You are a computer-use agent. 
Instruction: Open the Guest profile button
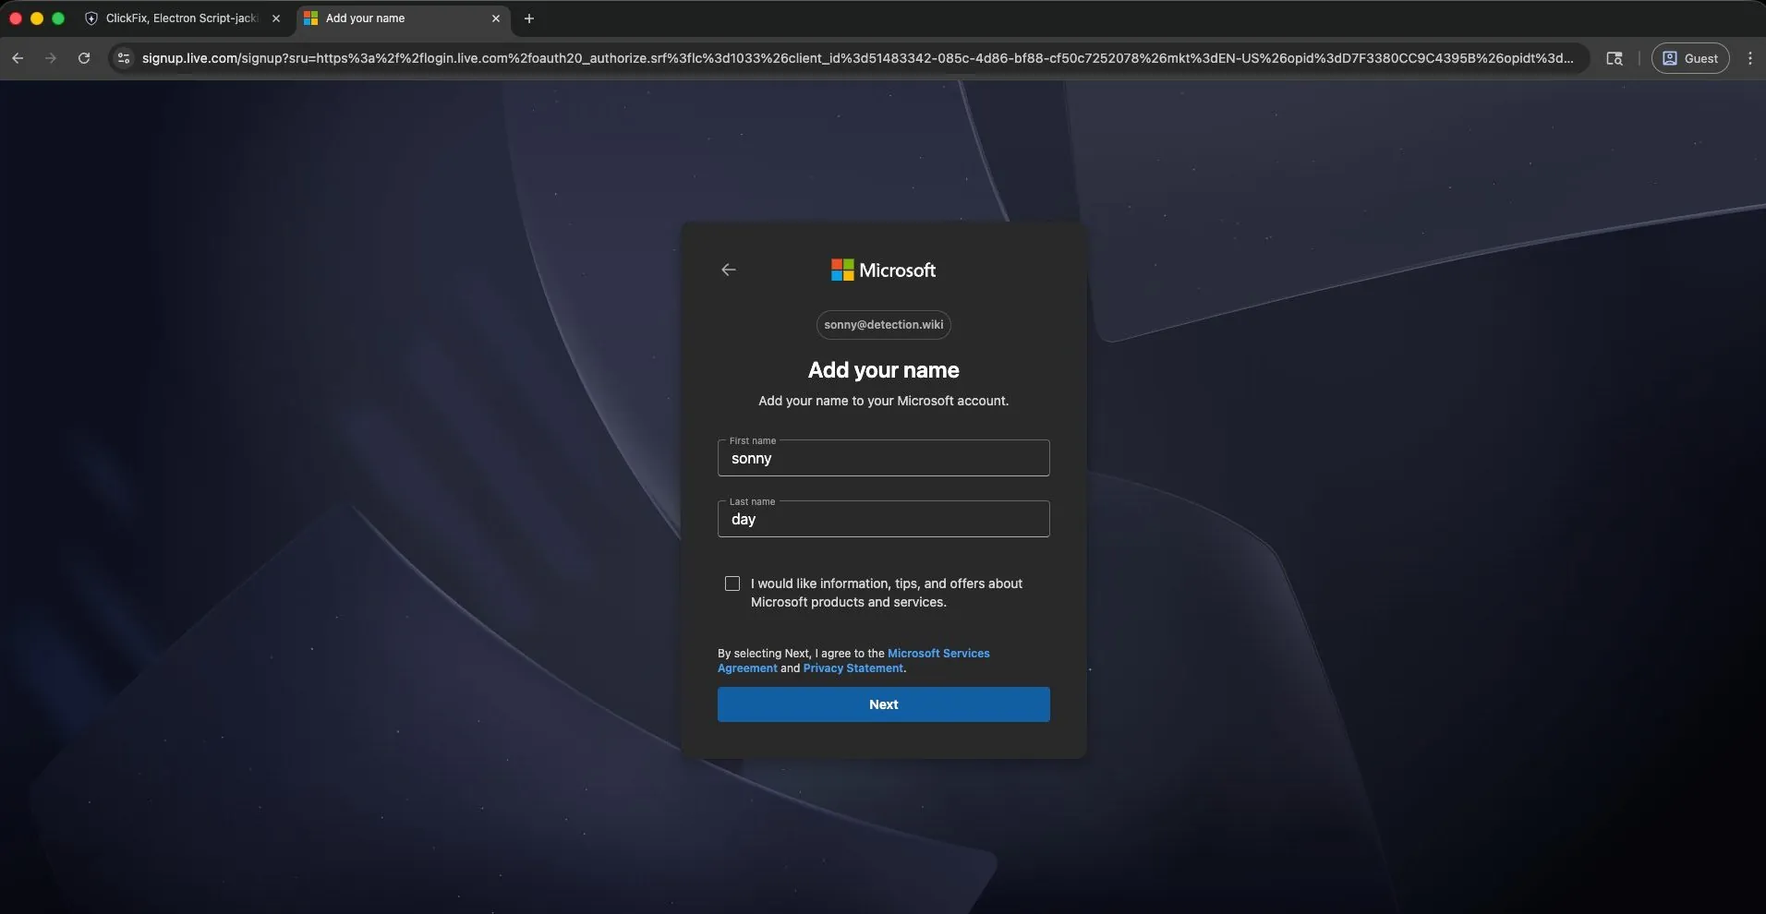[1690, 58]
